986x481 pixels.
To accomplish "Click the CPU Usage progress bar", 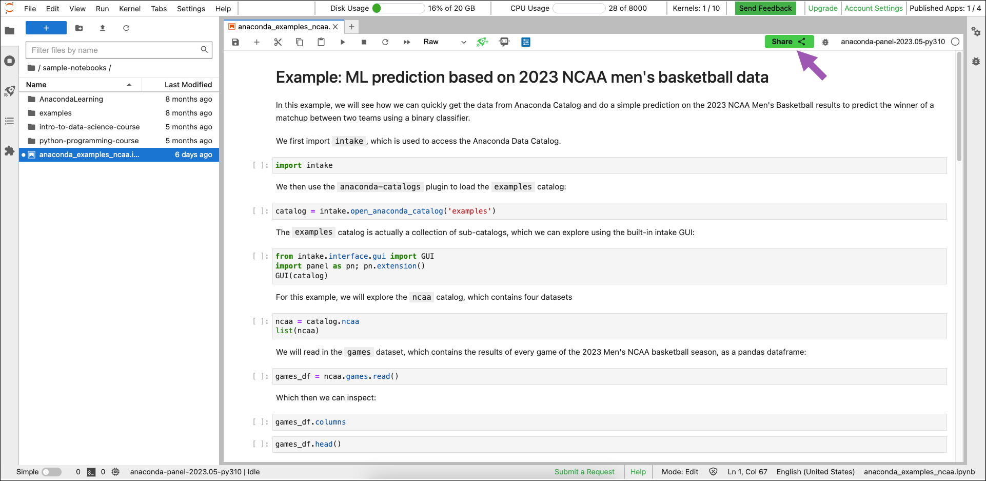I will tap(579, 8).
